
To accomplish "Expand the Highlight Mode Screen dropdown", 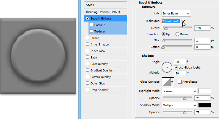I will point(179,91).
